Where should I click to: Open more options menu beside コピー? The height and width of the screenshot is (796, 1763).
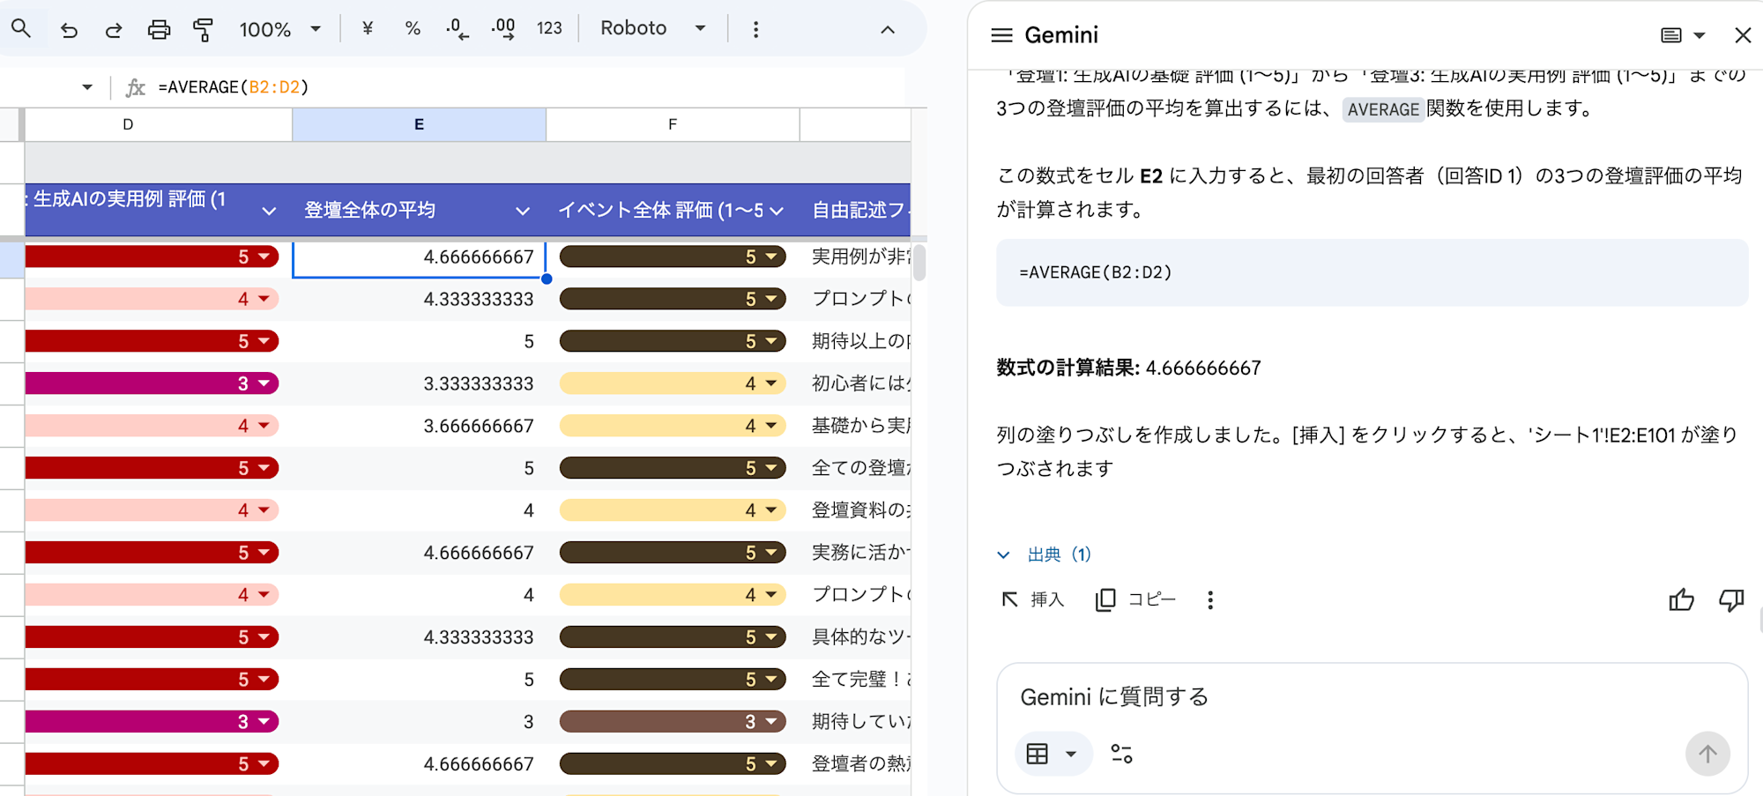(1210, 600)
